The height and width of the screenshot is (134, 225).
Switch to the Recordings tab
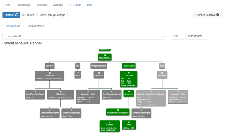(23, 5)
